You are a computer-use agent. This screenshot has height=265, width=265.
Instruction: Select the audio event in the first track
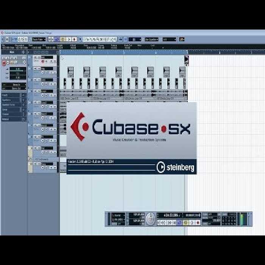click(186, 61)
